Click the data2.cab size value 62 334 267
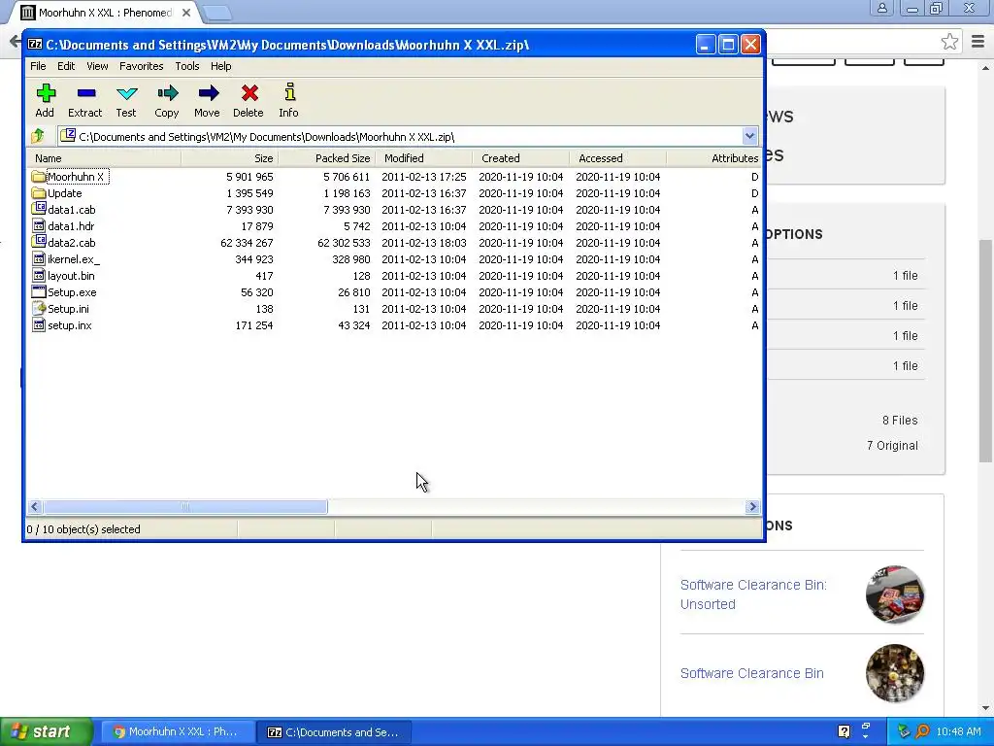 pyautogui.click(x=247, y=242)
